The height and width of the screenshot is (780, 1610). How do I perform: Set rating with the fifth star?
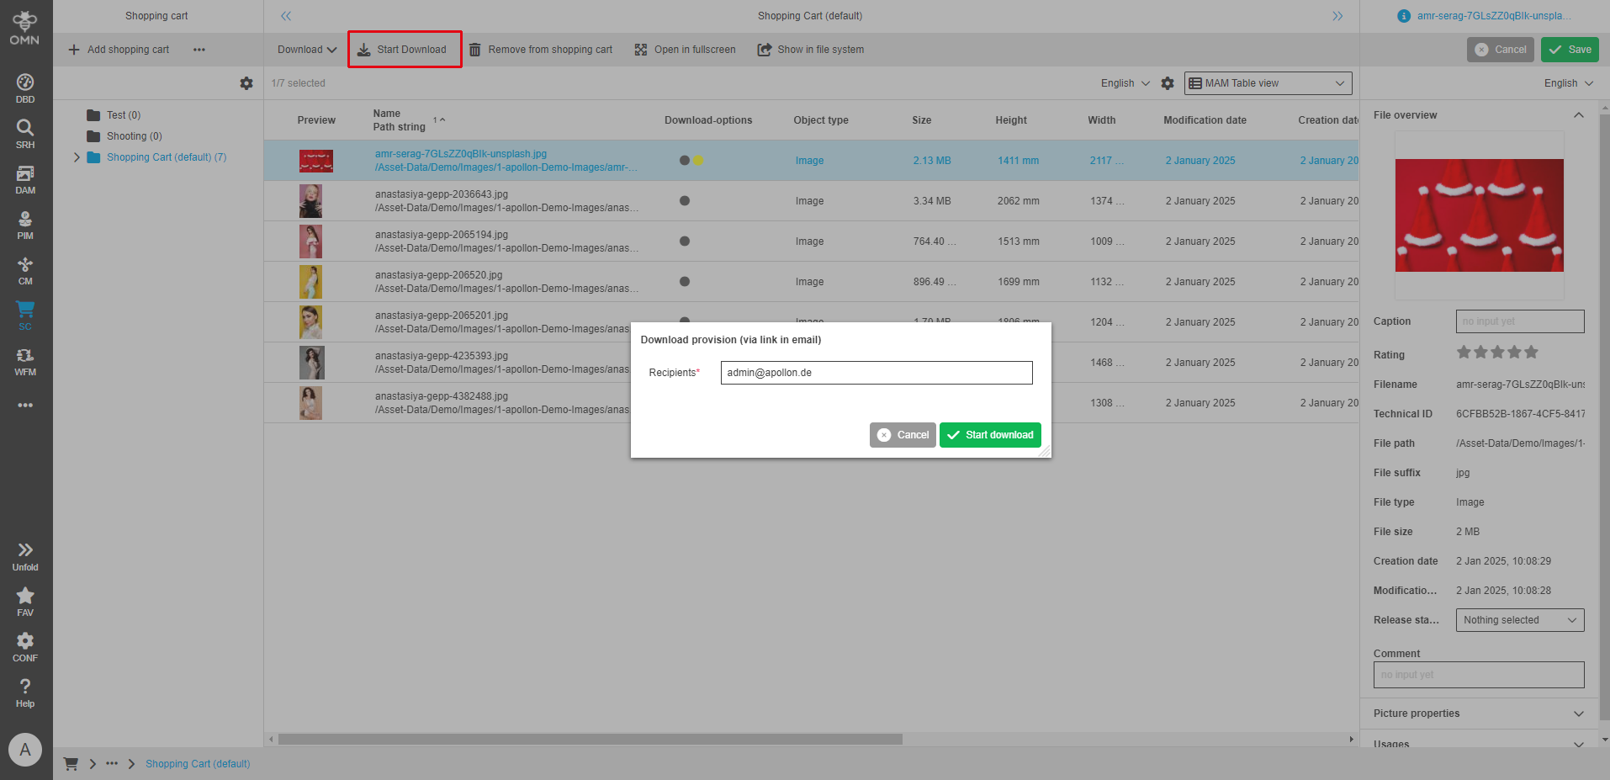click(x=1531, y=353)
